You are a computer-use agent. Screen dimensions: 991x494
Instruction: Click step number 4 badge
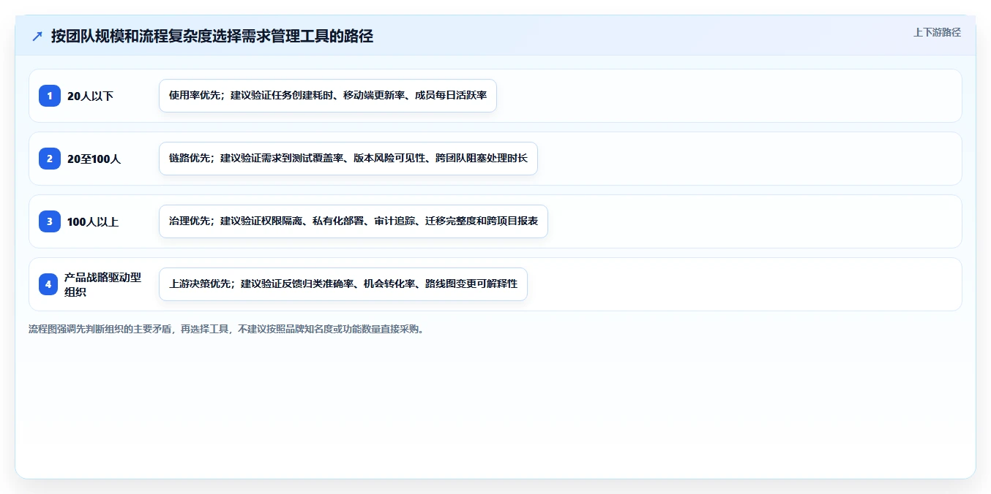[48, 284]
